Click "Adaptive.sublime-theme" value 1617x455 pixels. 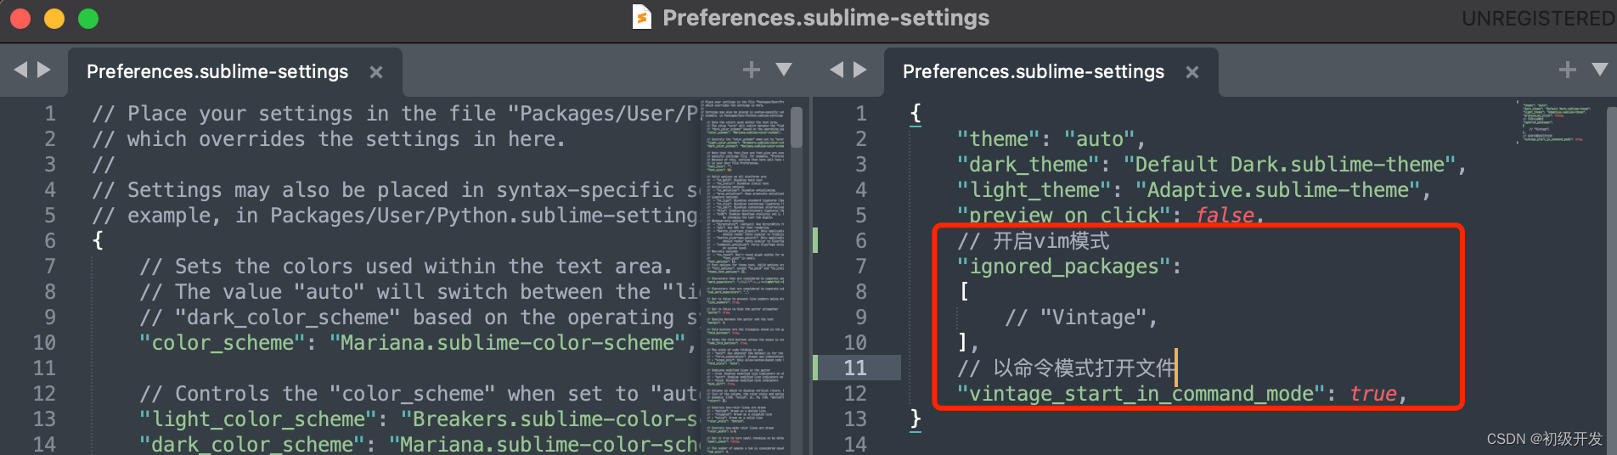point(1278,190)
